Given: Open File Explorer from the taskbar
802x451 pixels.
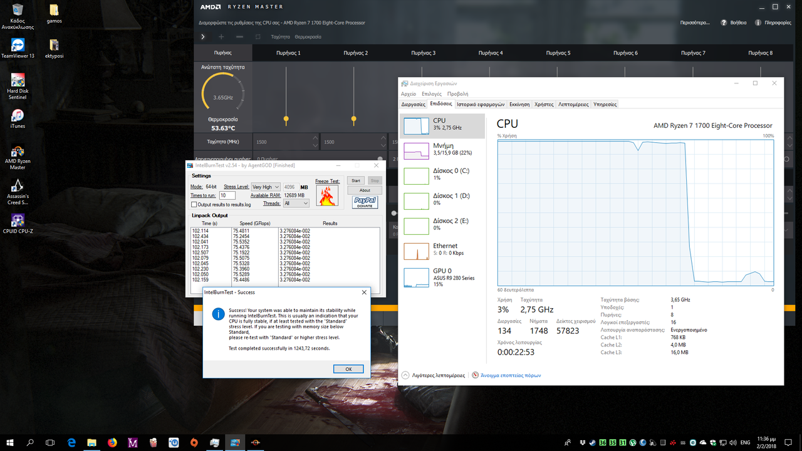Looking at the screenshot, I should (x=91, y=442).
